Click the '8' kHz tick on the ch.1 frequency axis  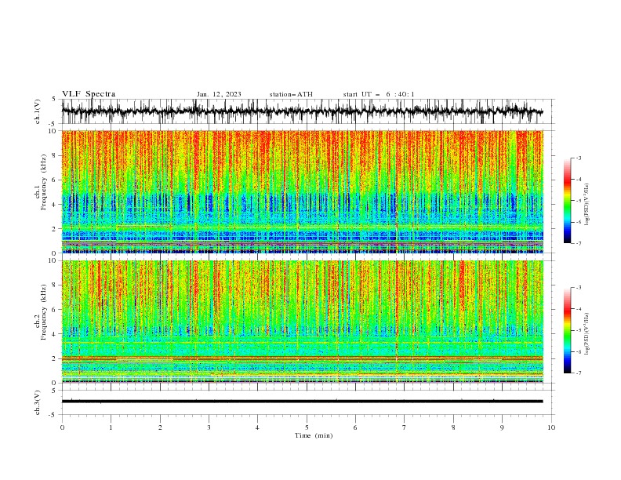55,155
